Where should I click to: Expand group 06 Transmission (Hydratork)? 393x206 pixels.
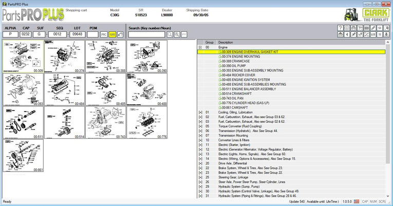tap(200, 130)
